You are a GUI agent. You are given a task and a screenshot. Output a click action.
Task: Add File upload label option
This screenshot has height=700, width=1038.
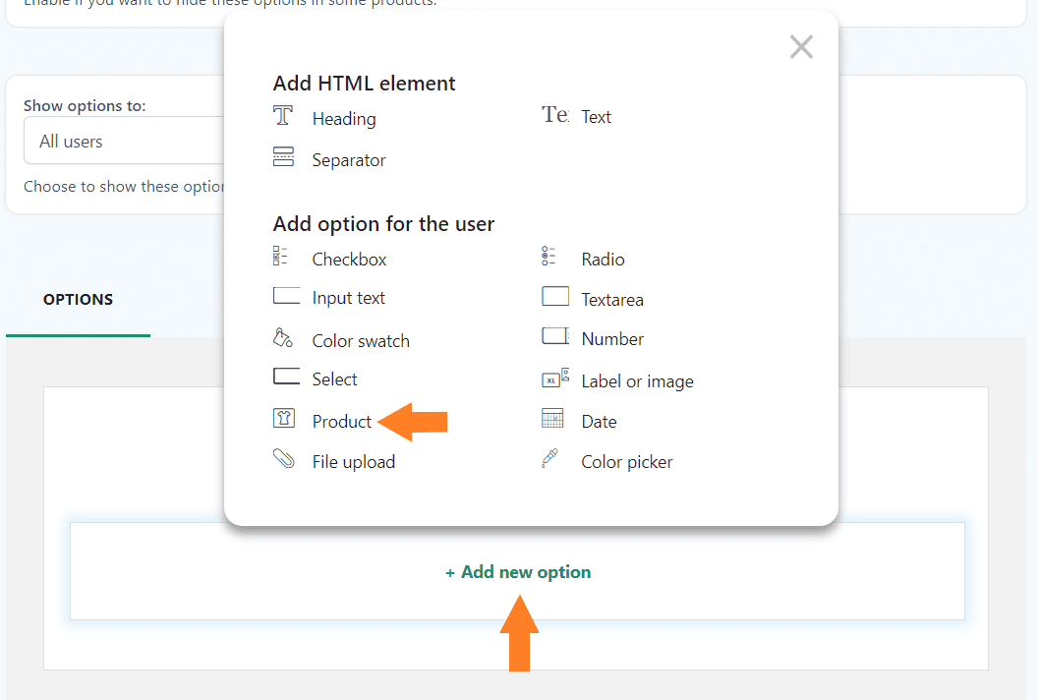[354, 462]
